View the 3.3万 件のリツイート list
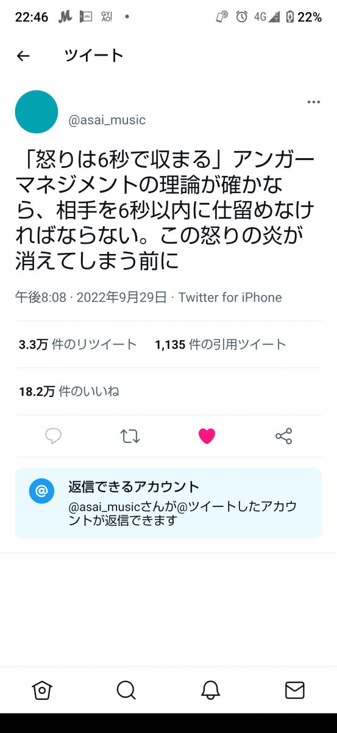The width and height of the screenshot is (337, 733). pyautogui.click(x=78, y=345)
